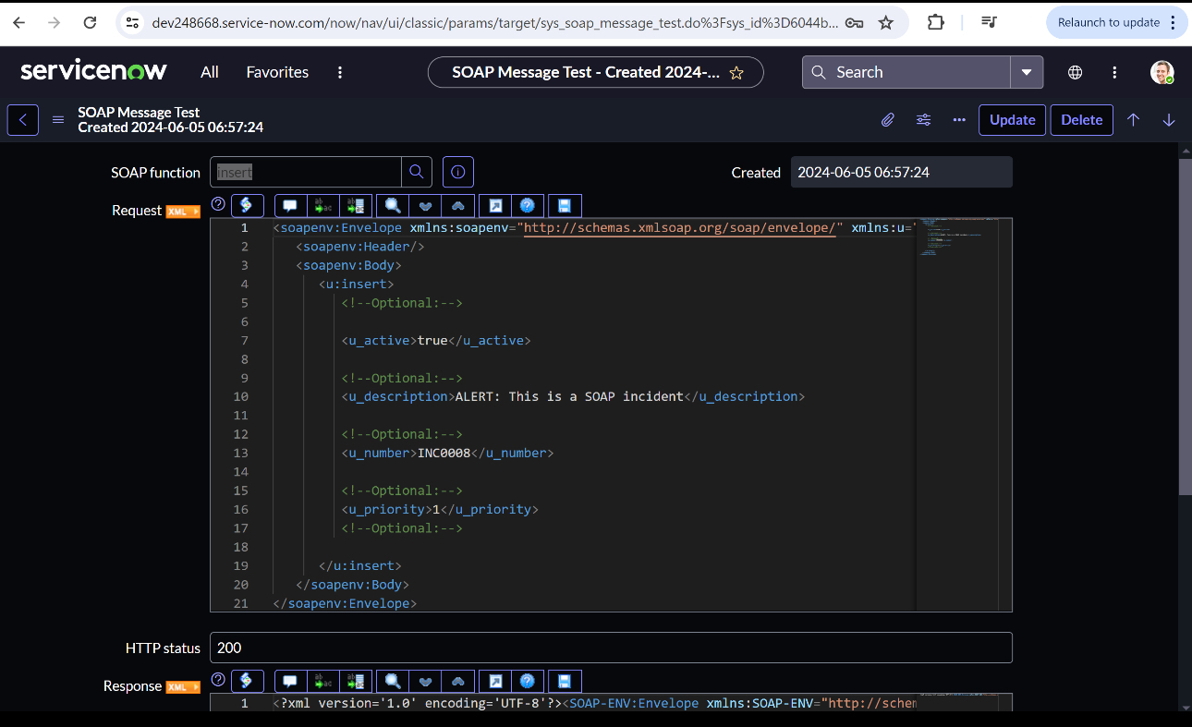Viewport: 1192px width, 727px height.
Task: Click magnifier search icon in Request editor toolbar
Action: 393,206
